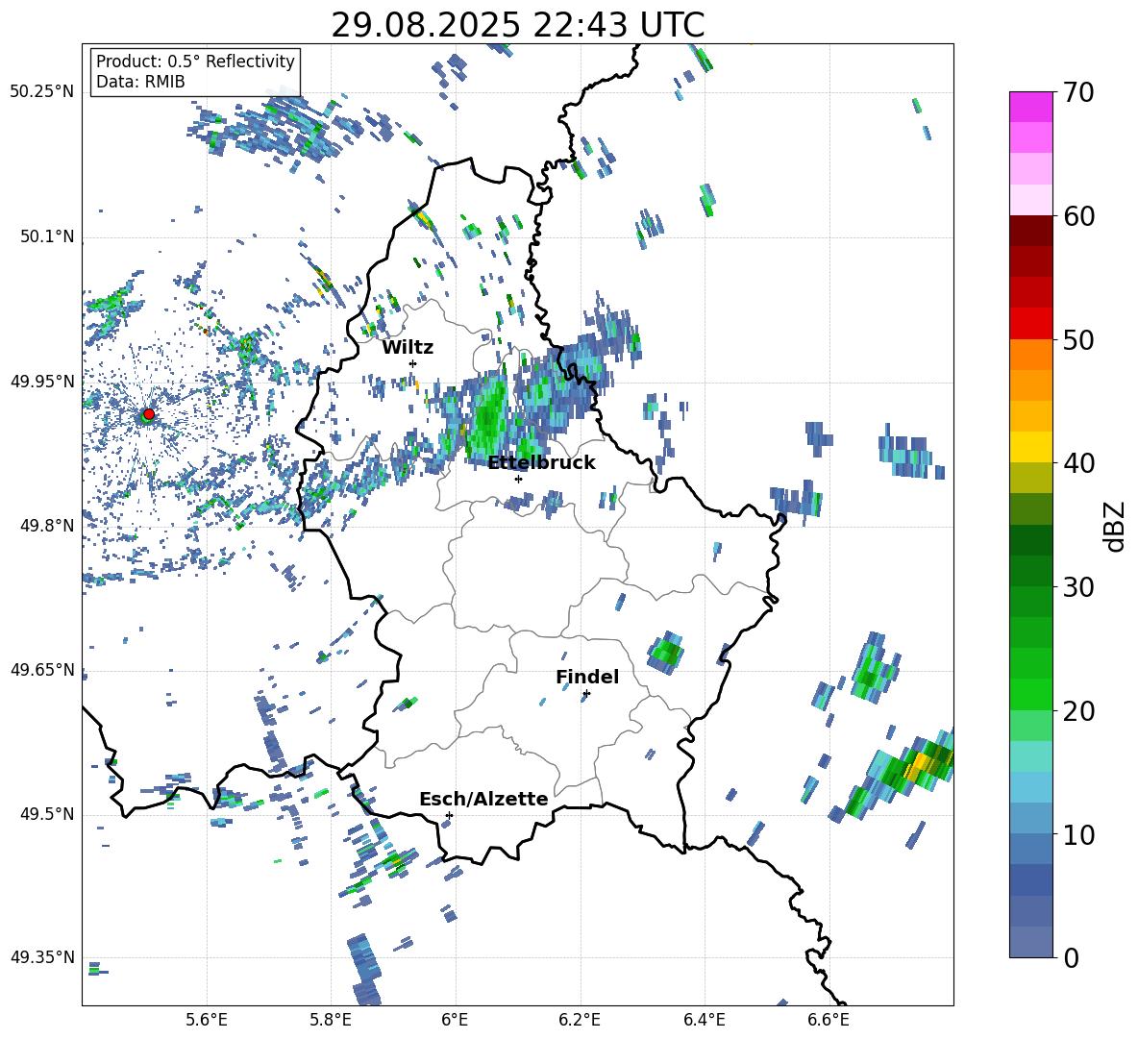The width and height of the screenshot is (1138, 1039).
Task: Click the orange colorbar segment below 50
Action: point(1030,354)
